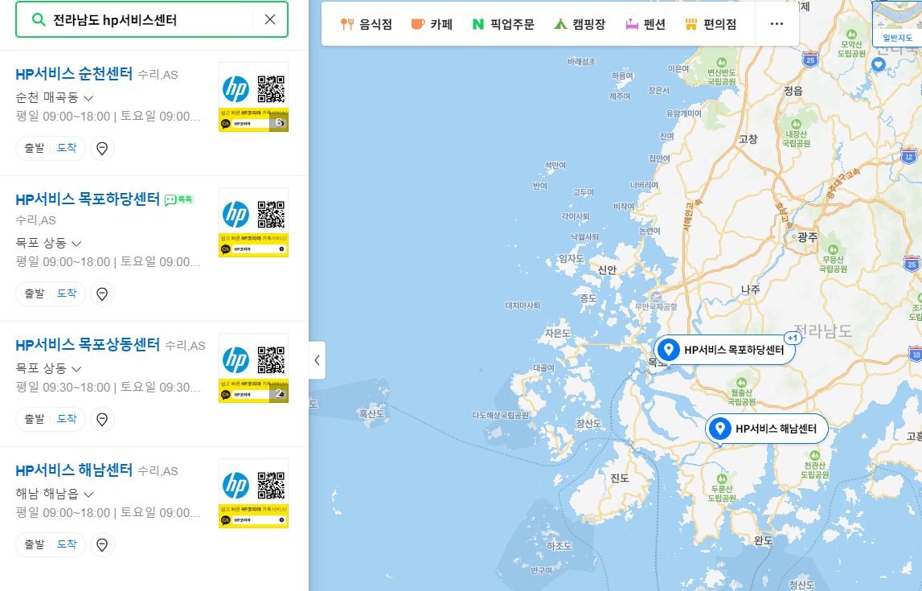
Task: Select the 카페 category filter
Action: (432, 24)
